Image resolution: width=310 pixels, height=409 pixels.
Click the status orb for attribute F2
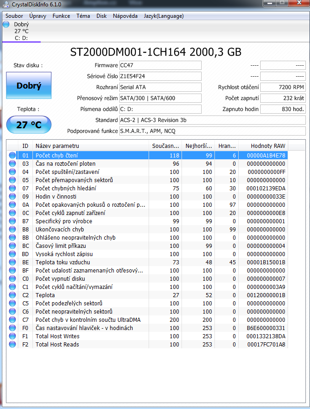pos(12,344)
